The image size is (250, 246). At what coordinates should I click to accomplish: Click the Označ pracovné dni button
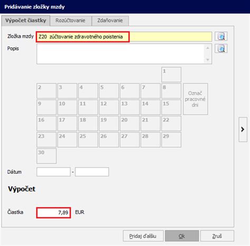pyautogui.click(x=195, y=99)
